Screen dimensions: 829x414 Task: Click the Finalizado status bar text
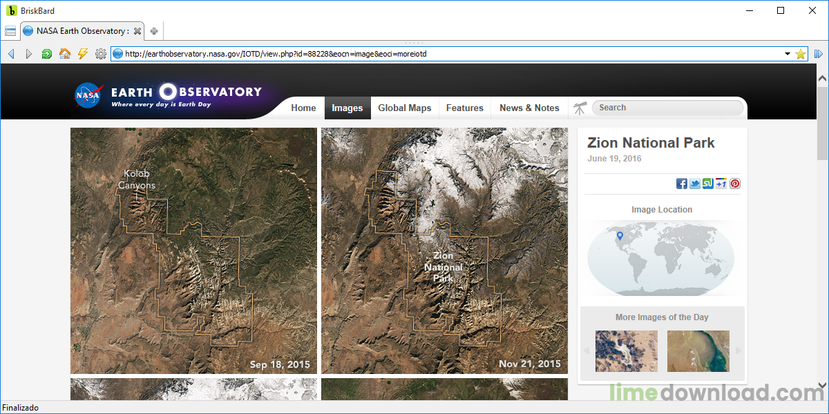click(x=21, y=408)
